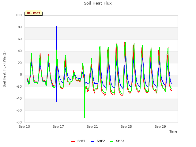Click the Soil Heat Flux chart title
Viewport: 196px width, 147px height.
(x=98, y=3)
